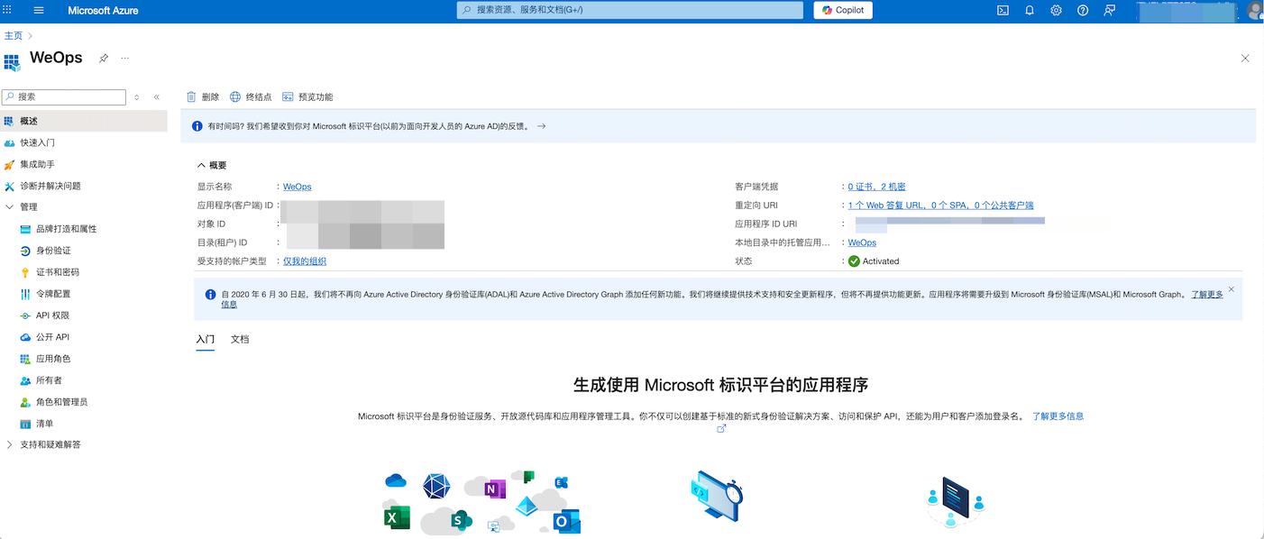Click the 对象 ID label
The image size is (1264, 539).
[212, 224]
